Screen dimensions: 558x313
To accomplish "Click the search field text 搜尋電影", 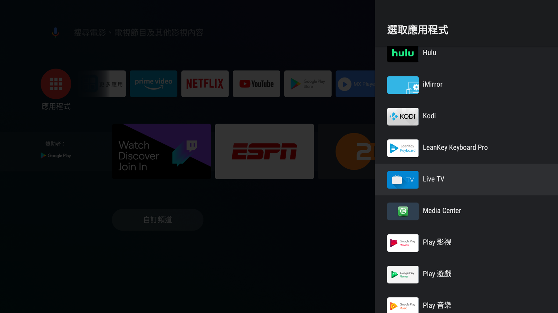I will click(138, 33).
